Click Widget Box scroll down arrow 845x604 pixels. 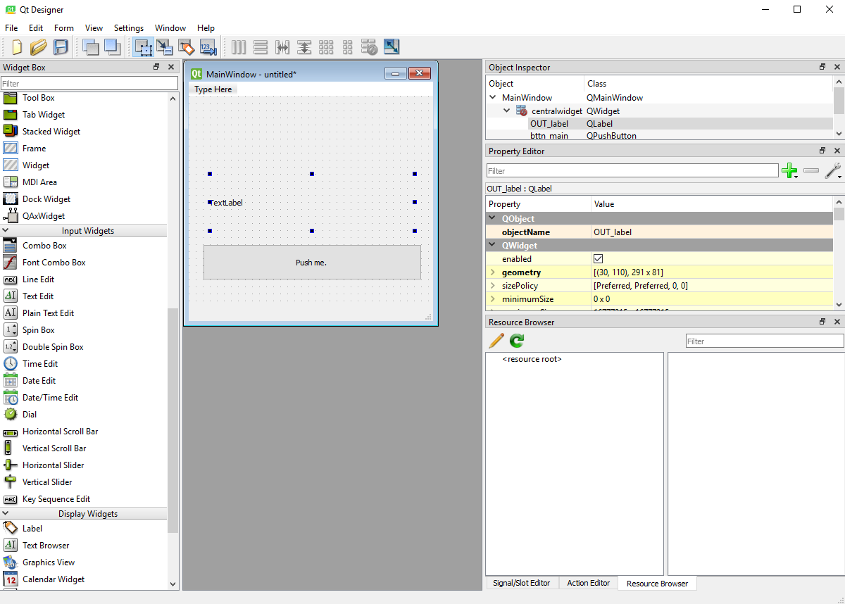coord(173,584)
